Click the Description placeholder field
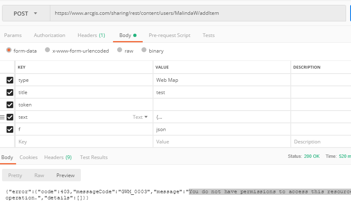Image resolution: width=351 pixels, height=210 pixels. pos(321,141)
